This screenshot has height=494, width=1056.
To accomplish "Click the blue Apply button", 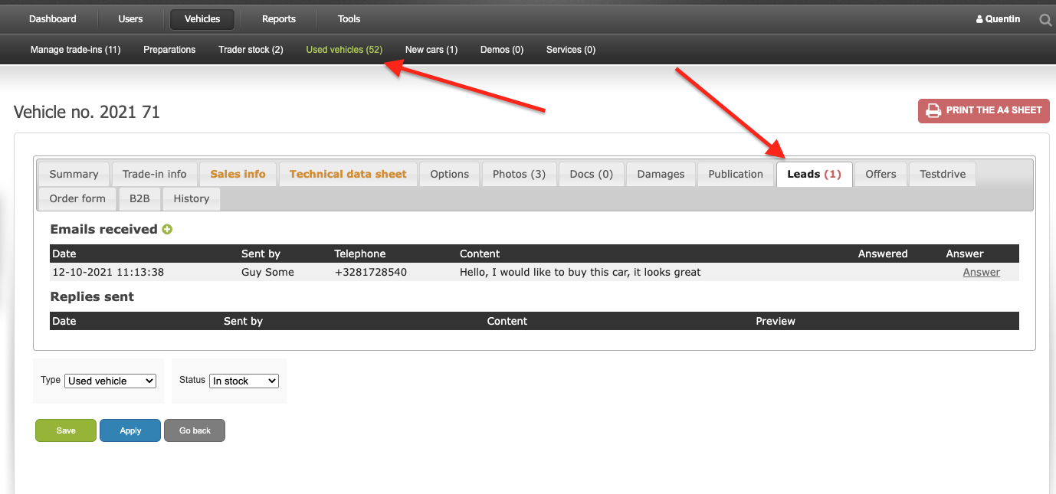I will pos(130,430).
